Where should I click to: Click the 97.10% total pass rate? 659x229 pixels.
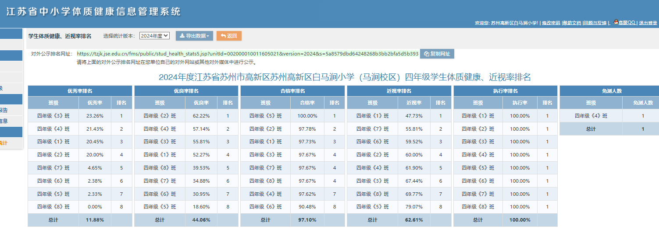coord(307,220)
